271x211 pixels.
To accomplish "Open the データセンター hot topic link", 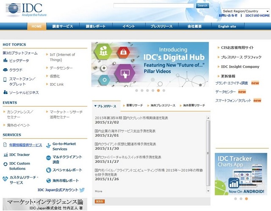I will [61, 68].
